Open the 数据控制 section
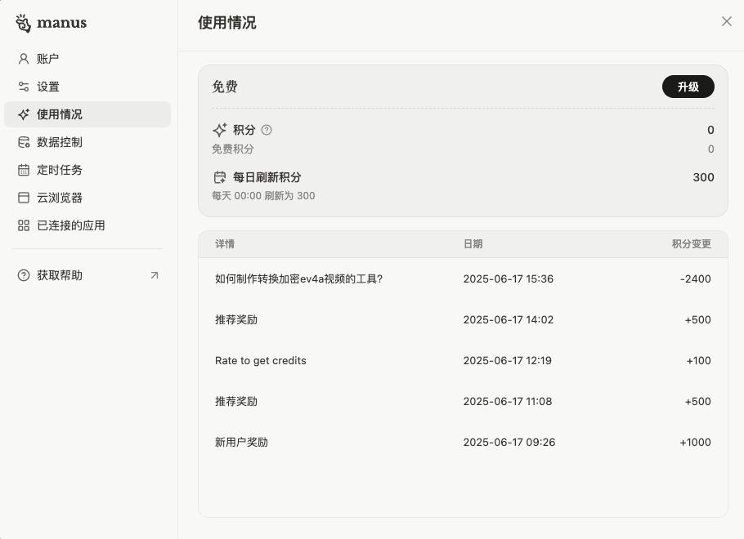Viewport: 744px width, 539px height. [x=87, y=142]
